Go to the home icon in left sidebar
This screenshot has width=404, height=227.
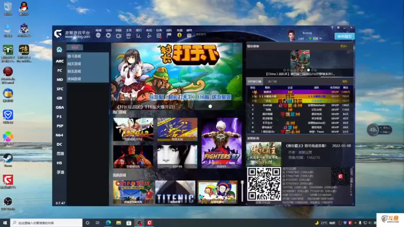click(x=59, y=49)
